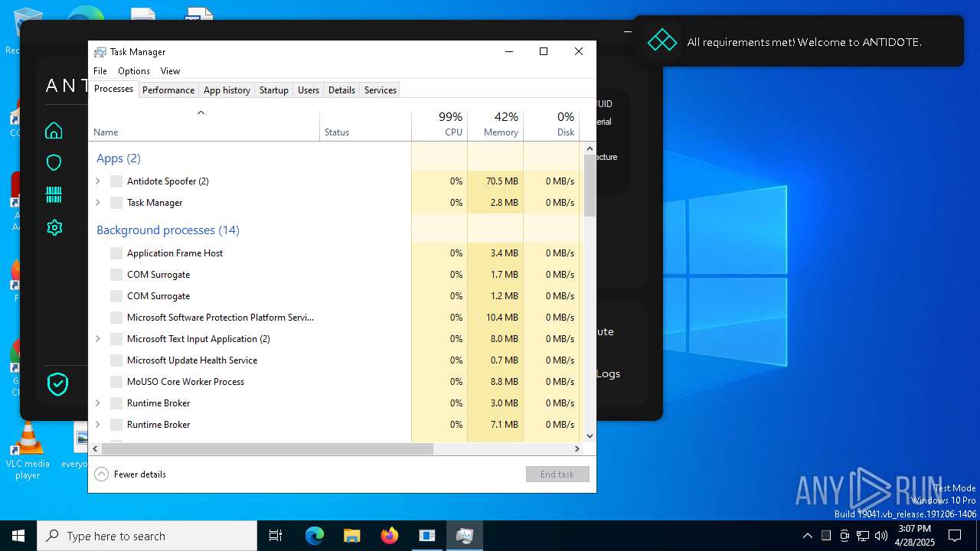This screenshot has width=980, height=551.
Task: Switch to the Details tab
Action: point(341,90)
